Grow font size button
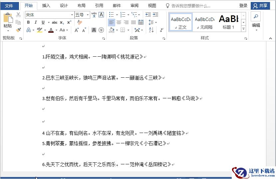 tap(77, 30)
